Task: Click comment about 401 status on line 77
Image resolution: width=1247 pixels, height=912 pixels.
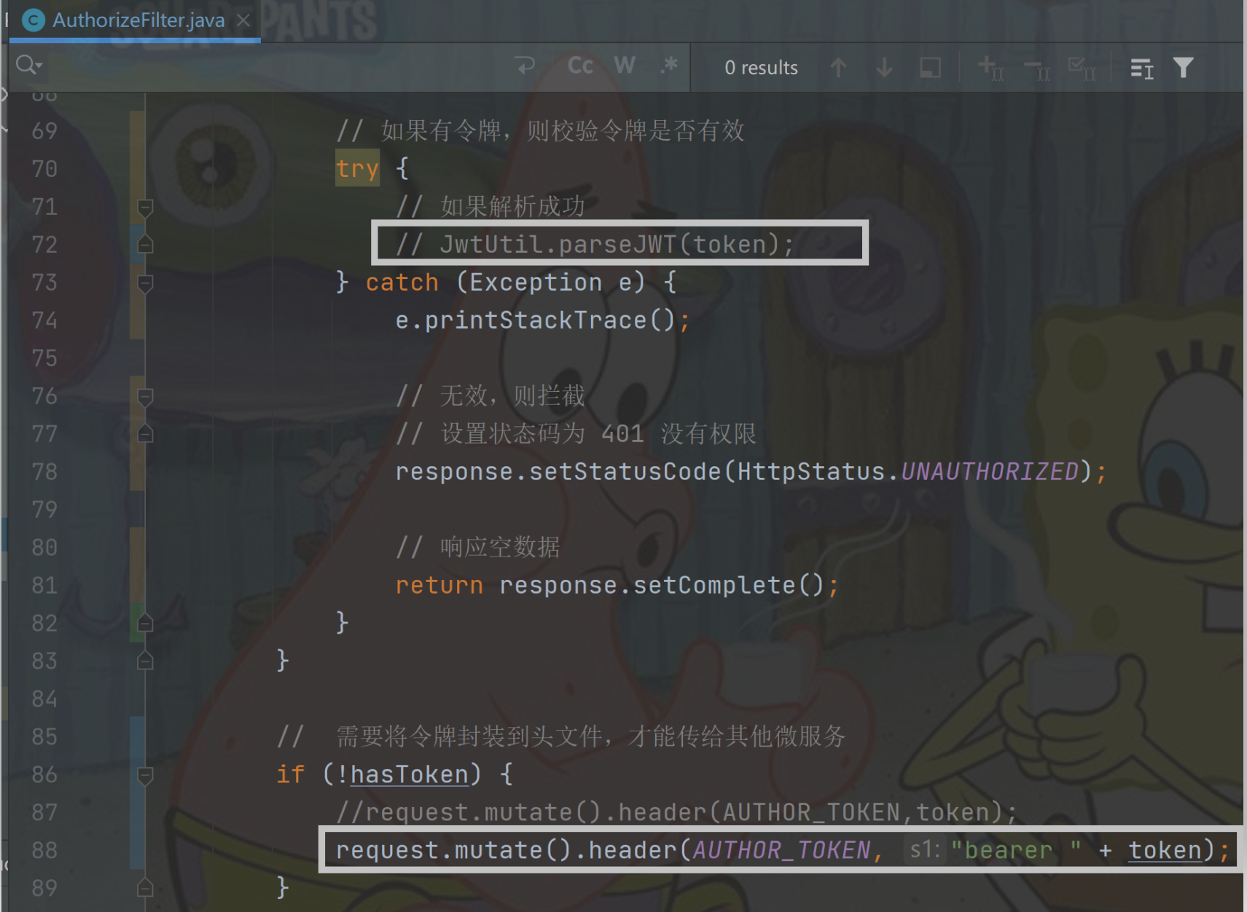Action: (576, 434)
